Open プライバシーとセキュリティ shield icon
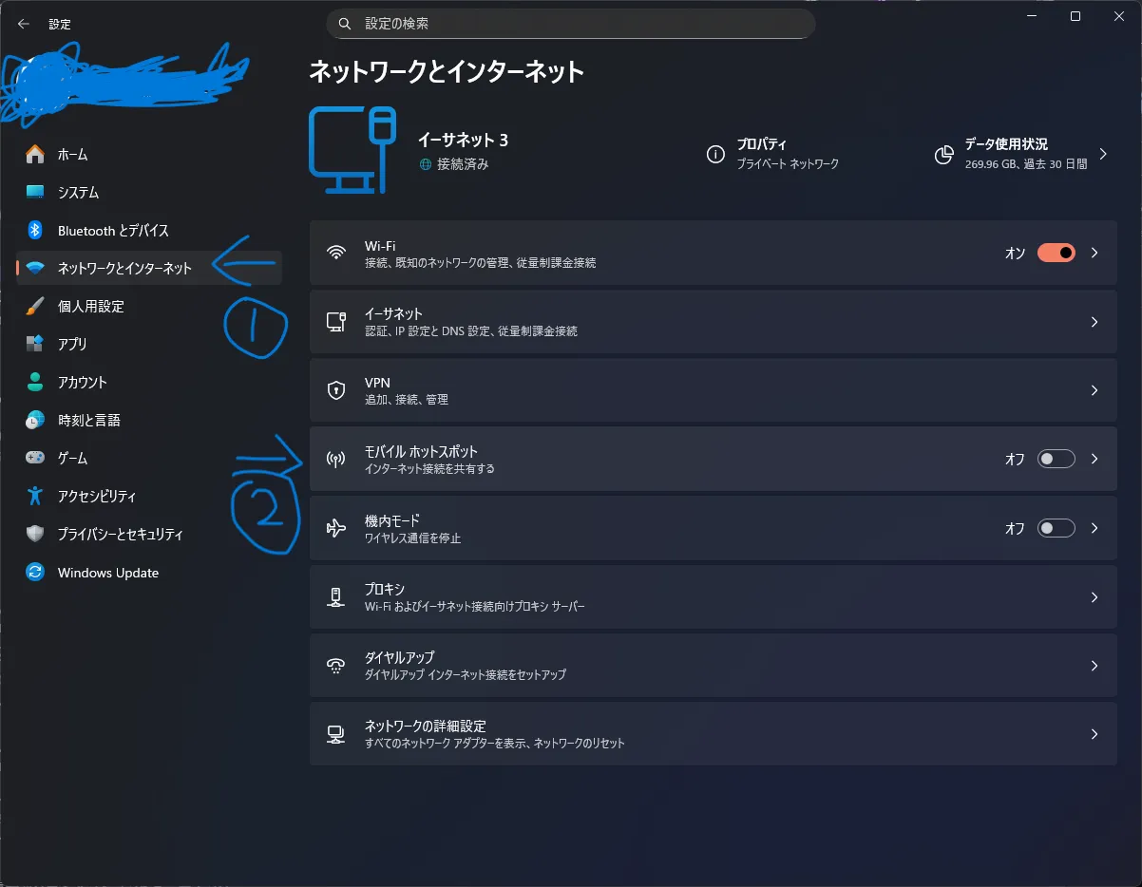 pyautogui.click(x=38, y=534)
